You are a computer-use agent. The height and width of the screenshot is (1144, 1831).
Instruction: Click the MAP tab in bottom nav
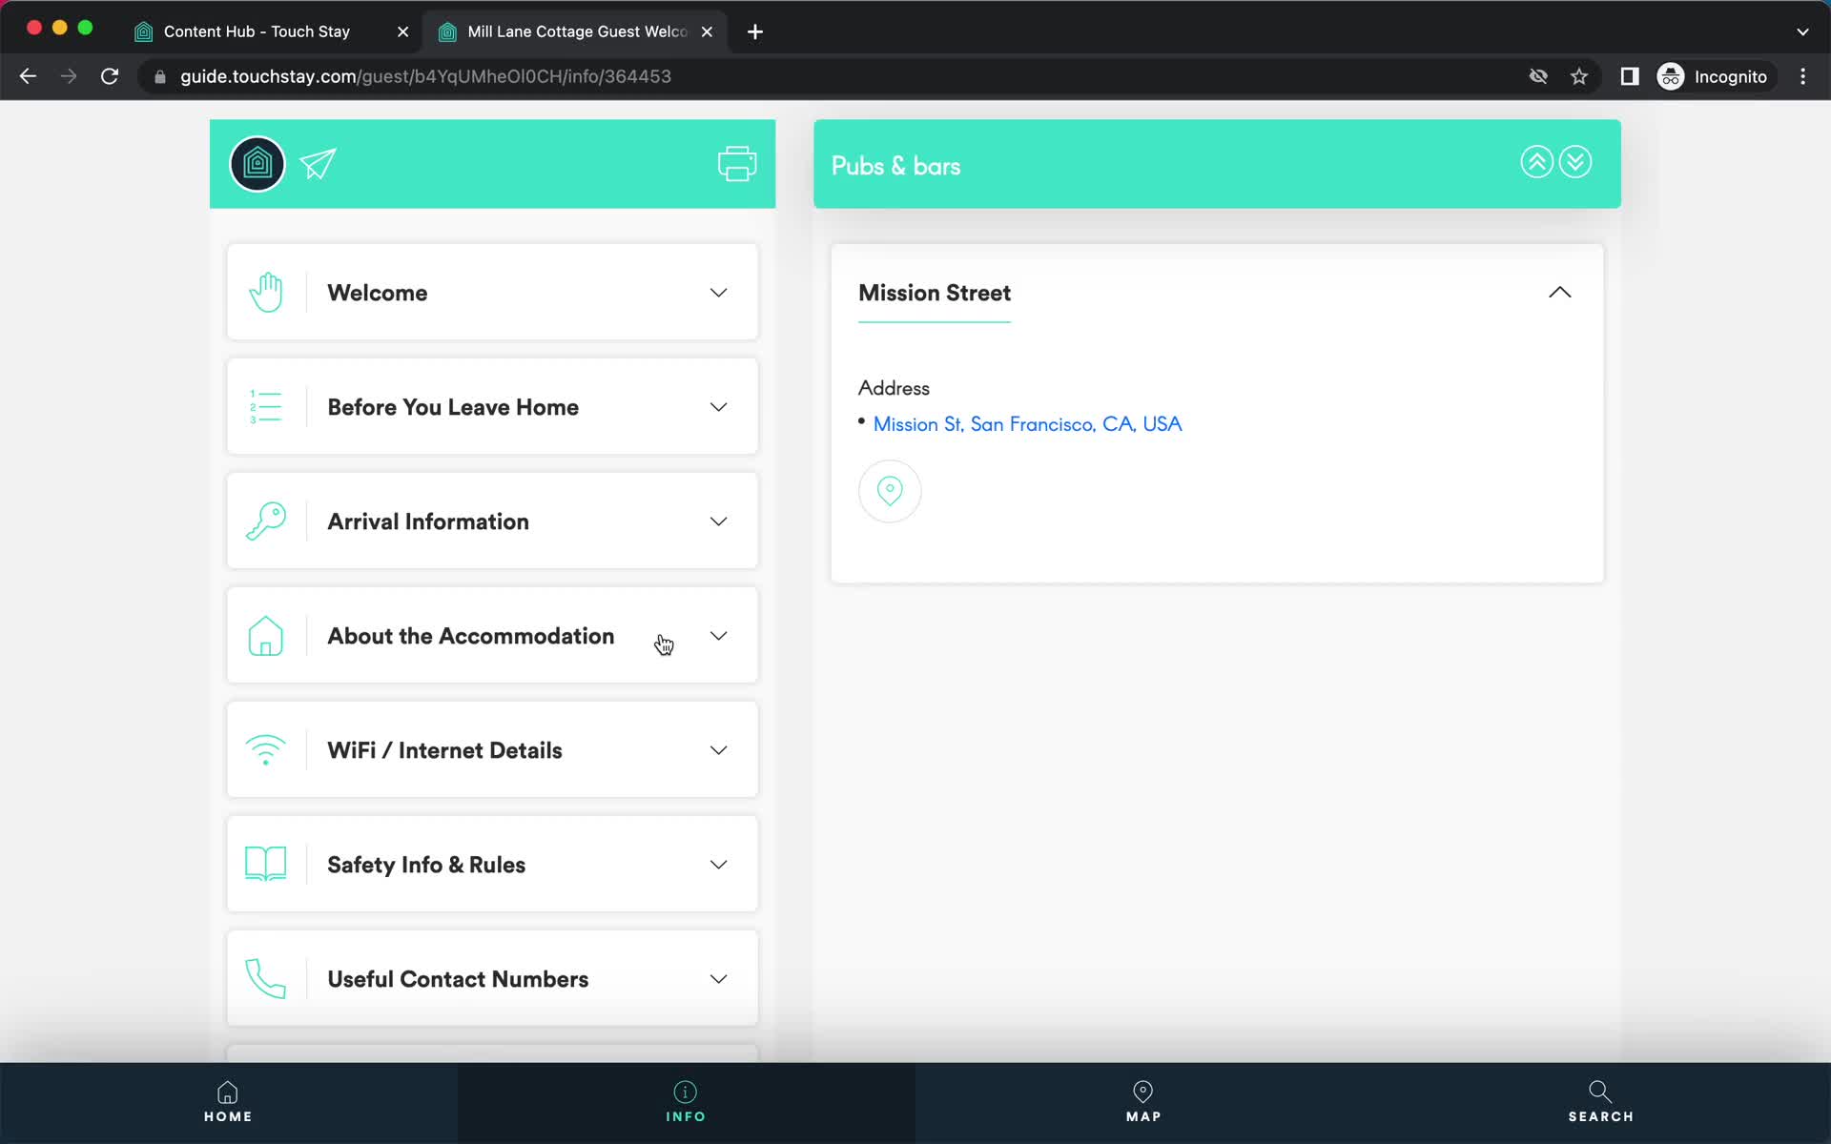coord(1142,1100)
